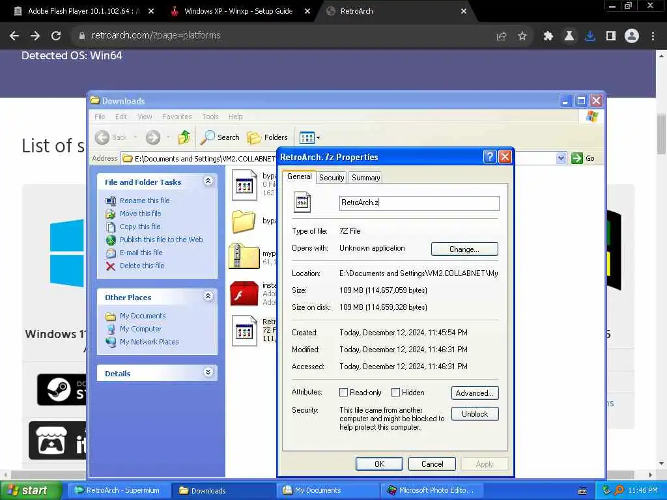Click the share page icon in address bar
Image resolution: width=667 pixels, height=500 pixels.
tap(502, 36)
